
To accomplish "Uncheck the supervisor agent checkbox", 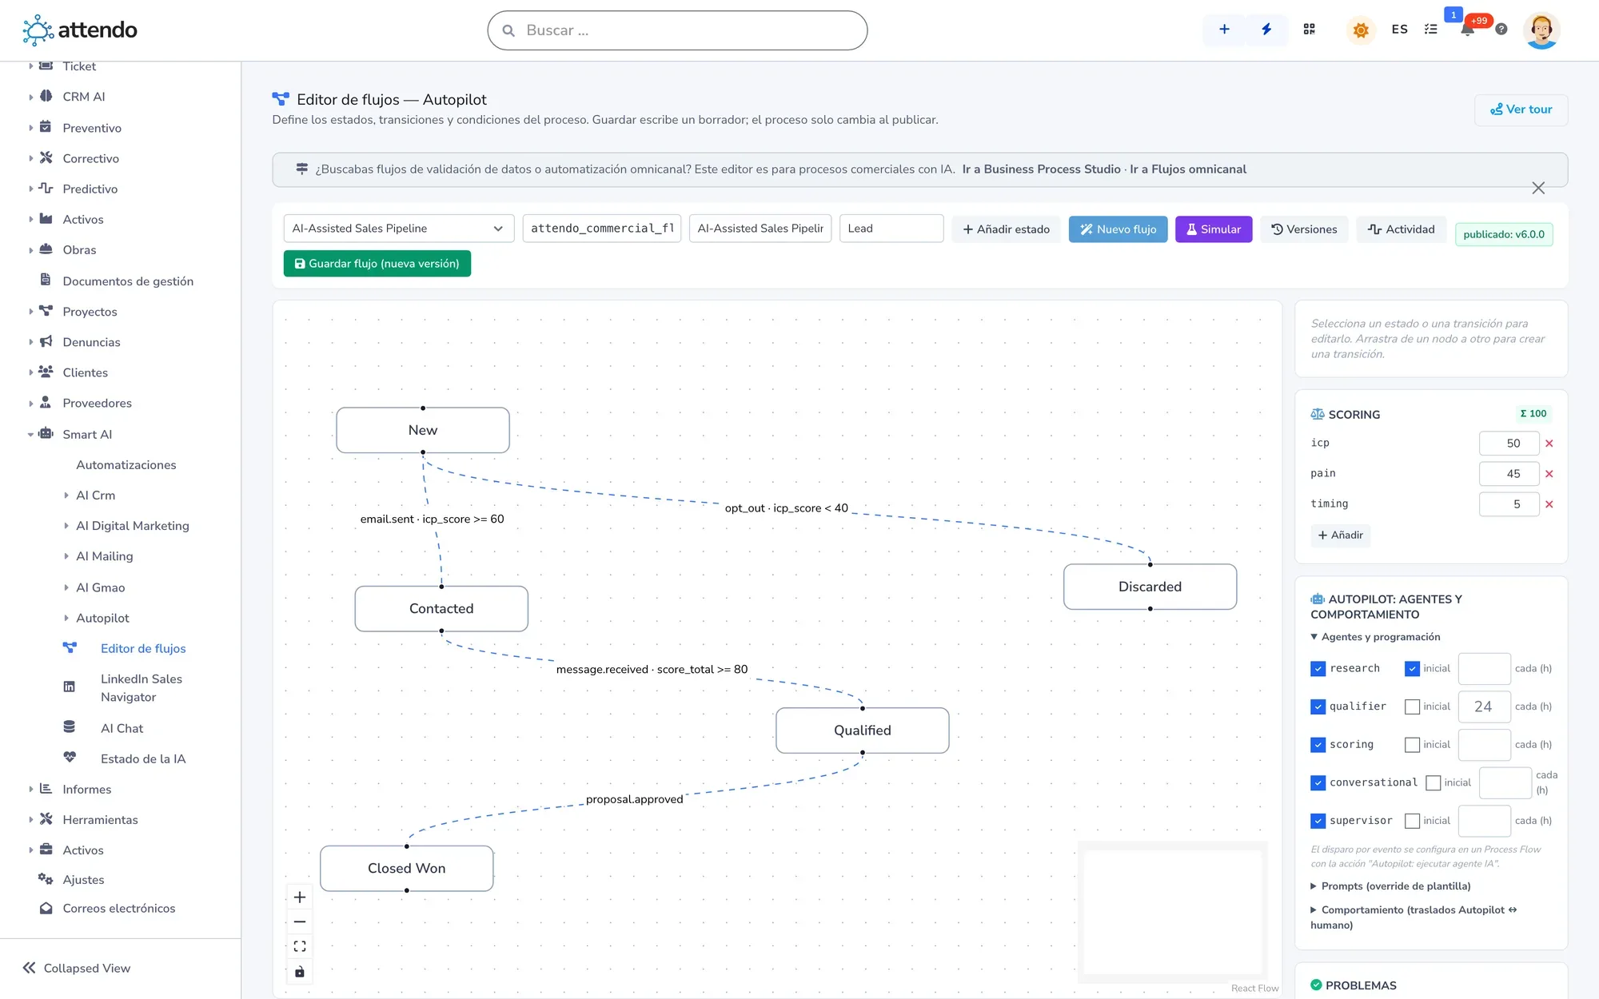I will (1318, 821).
